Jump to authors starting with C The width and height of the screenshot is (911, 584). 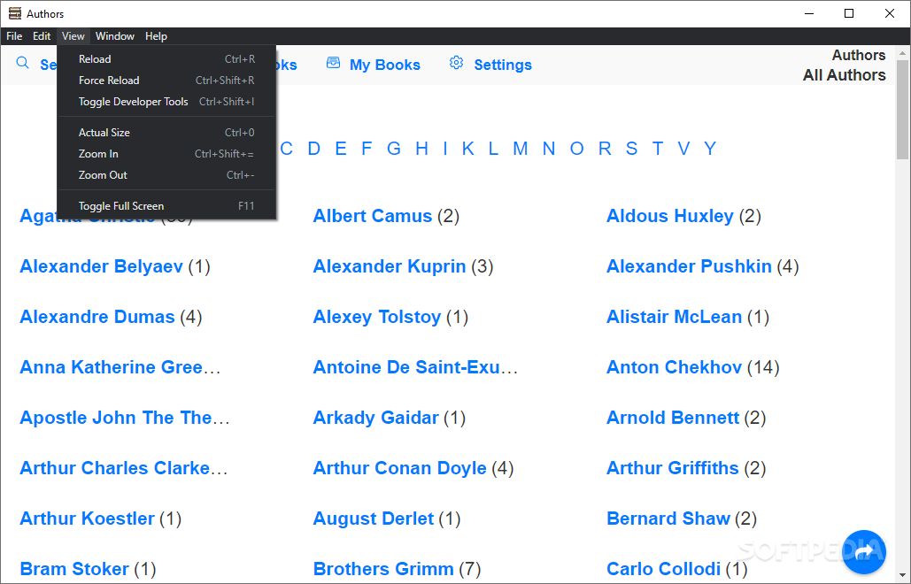[287, 149]
